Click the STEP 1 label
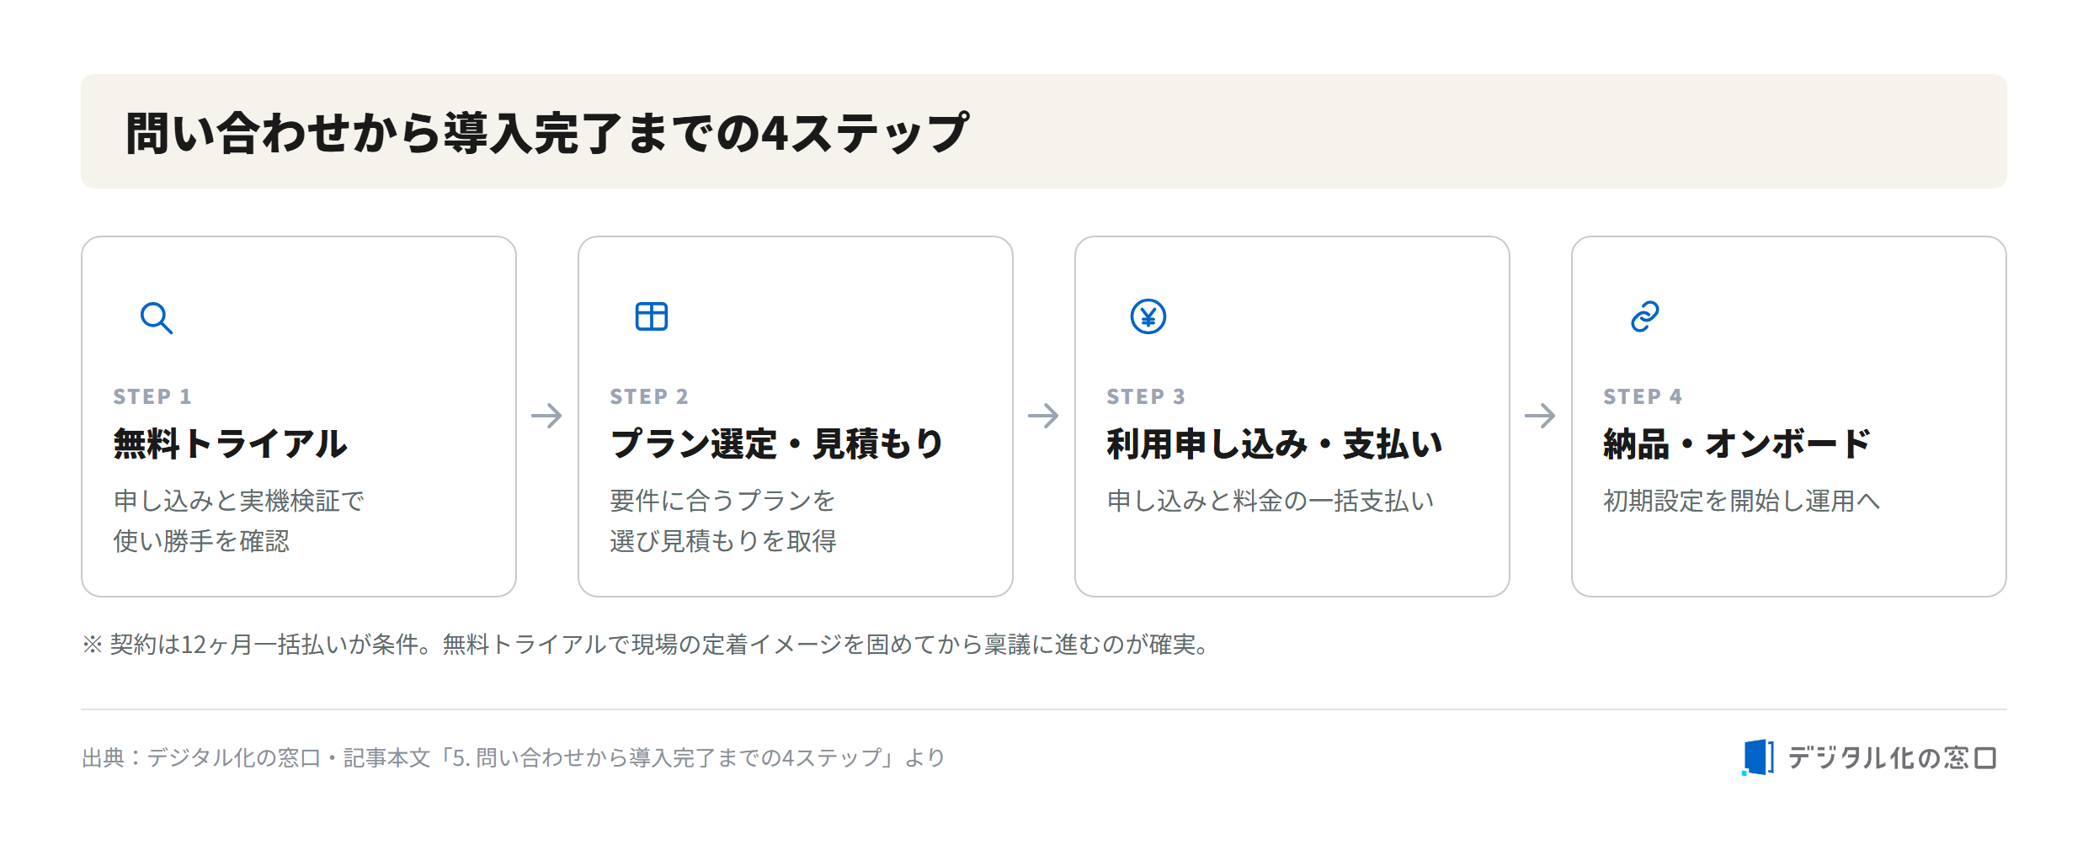The image size is (2088, 855). coord(152,396)
